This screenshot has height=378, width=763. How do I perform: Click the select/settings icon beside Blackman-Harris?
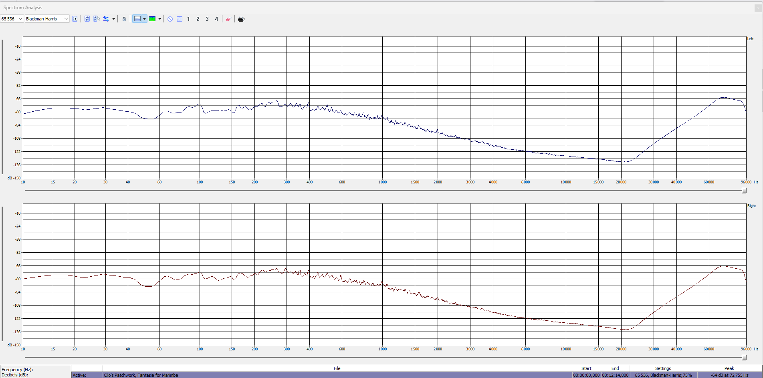click(75, 19)
